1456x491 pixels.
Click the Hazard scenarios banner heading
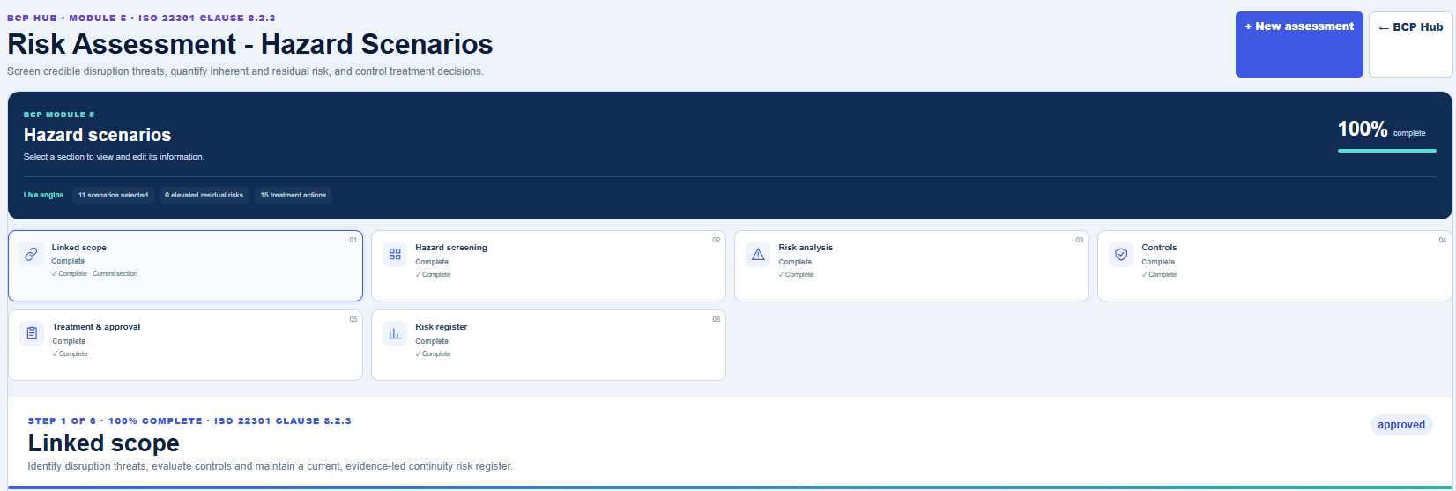point(97,135)
